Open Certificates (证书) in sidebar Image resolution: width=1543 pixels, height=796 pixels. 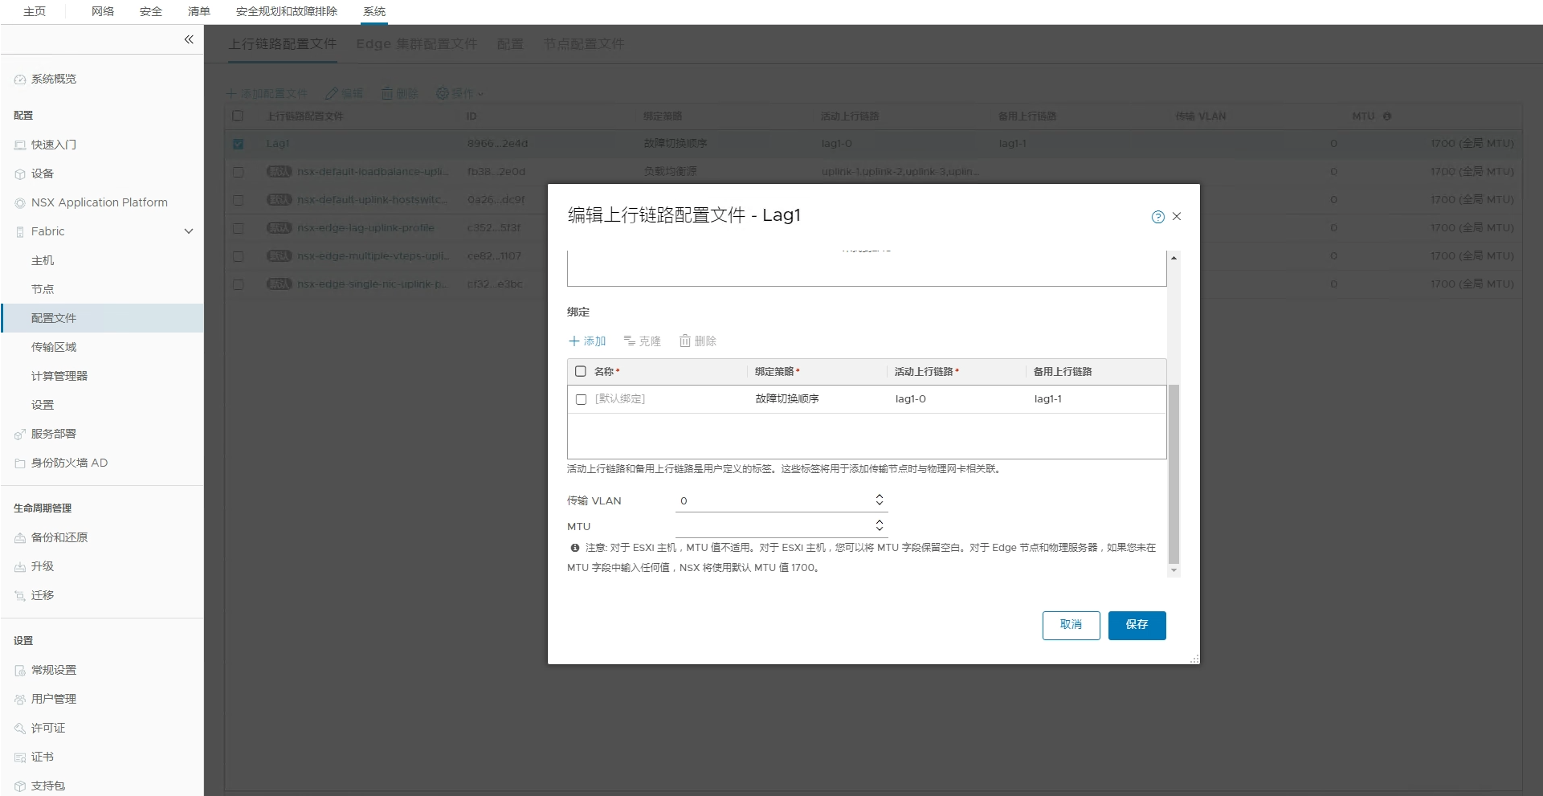tap(42, 757)
